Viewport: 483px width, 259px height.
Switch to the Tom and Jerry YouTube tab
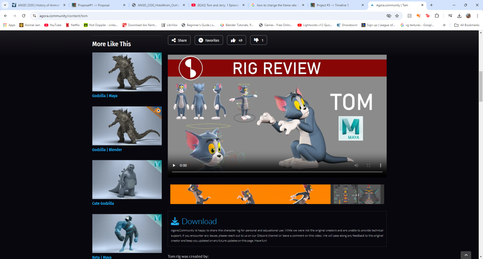219,5
